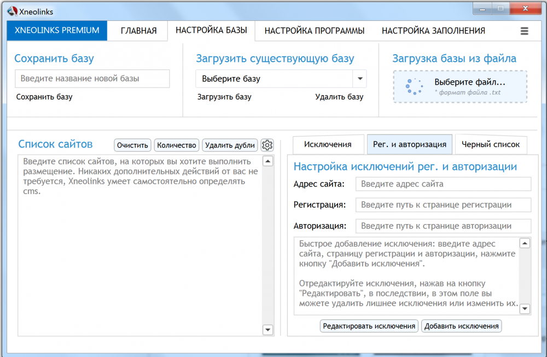
Task: Open Черный список tab
Action: coord(491,144)
